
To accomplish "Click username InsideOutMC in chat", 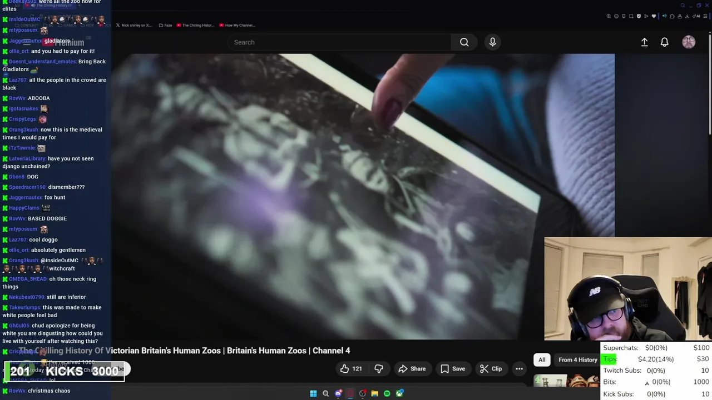I will [24, 19].
